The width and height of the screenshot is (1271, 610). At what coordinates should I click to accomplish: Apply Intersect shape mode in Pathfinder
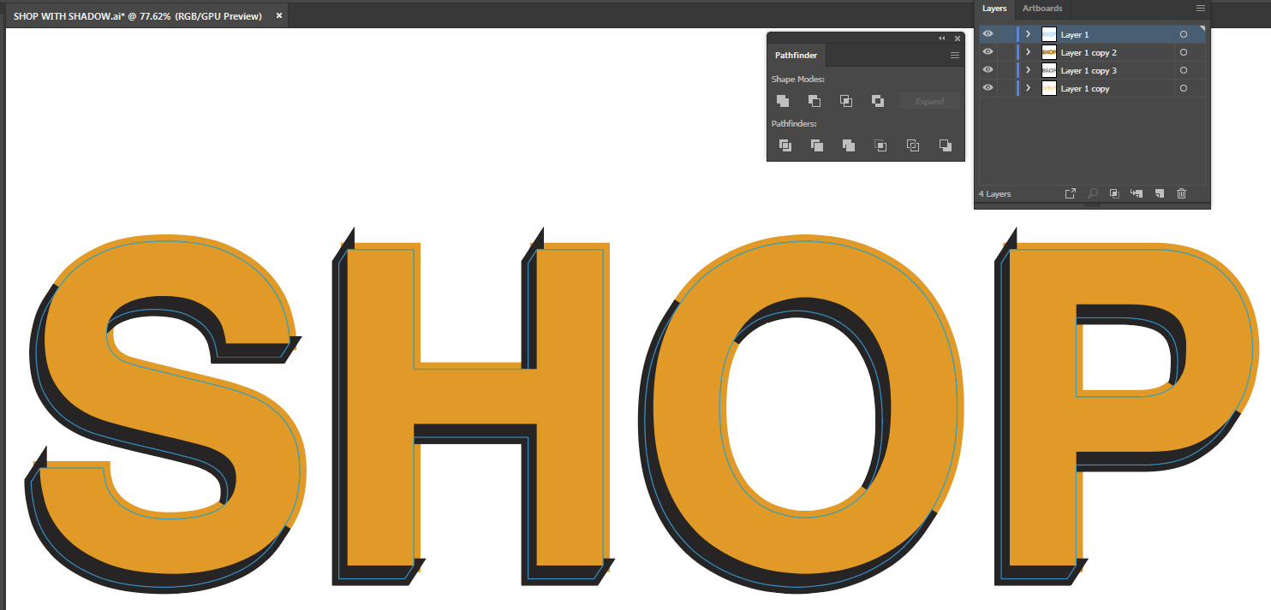(x=846, y=101)
